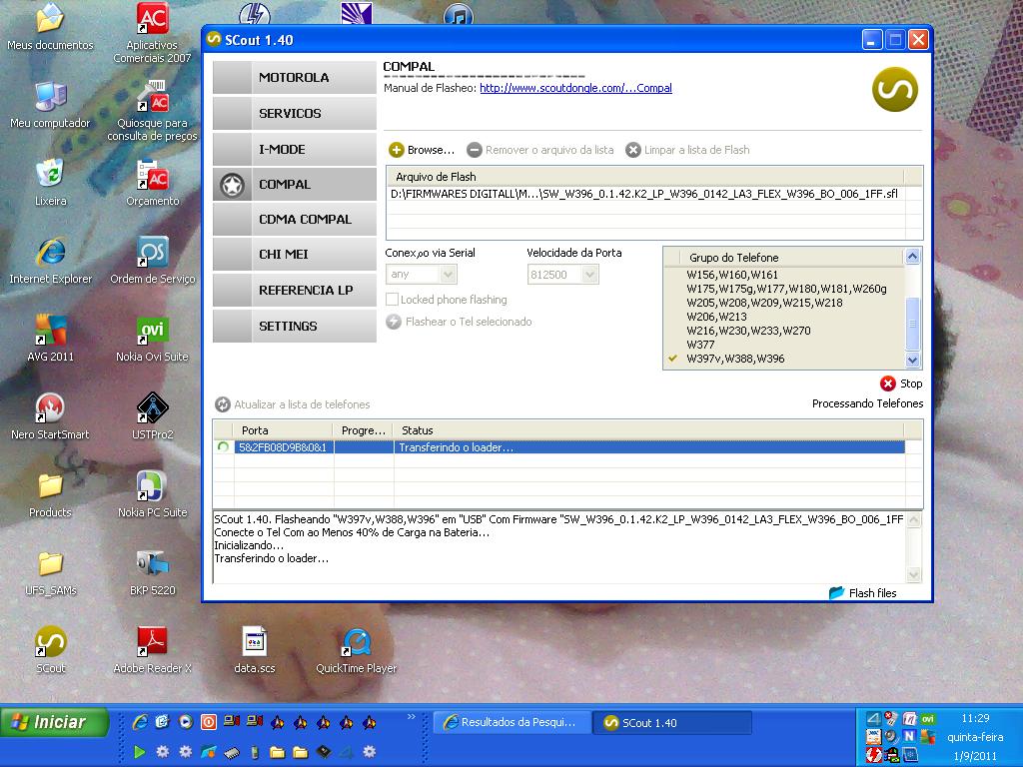The width and height of the screenshot is (1023, 767).
Task: Open Nokia PC Suite desktop icon
Action: (x=152, y=494)
